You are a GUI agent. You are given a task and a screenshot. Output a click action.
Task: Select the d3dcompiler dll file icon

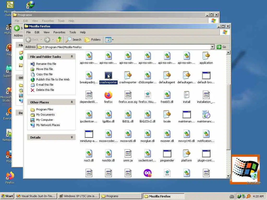[x=148, y=75]
